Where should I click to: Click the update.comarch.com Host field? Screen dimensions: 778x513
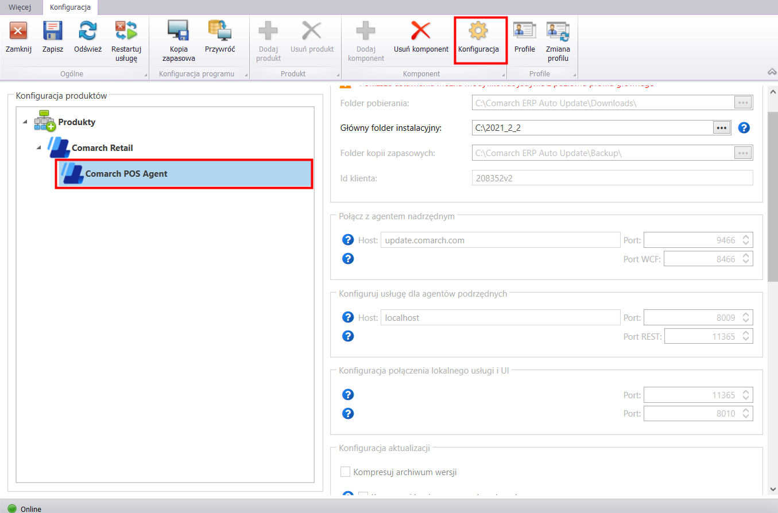click(500, 240)
